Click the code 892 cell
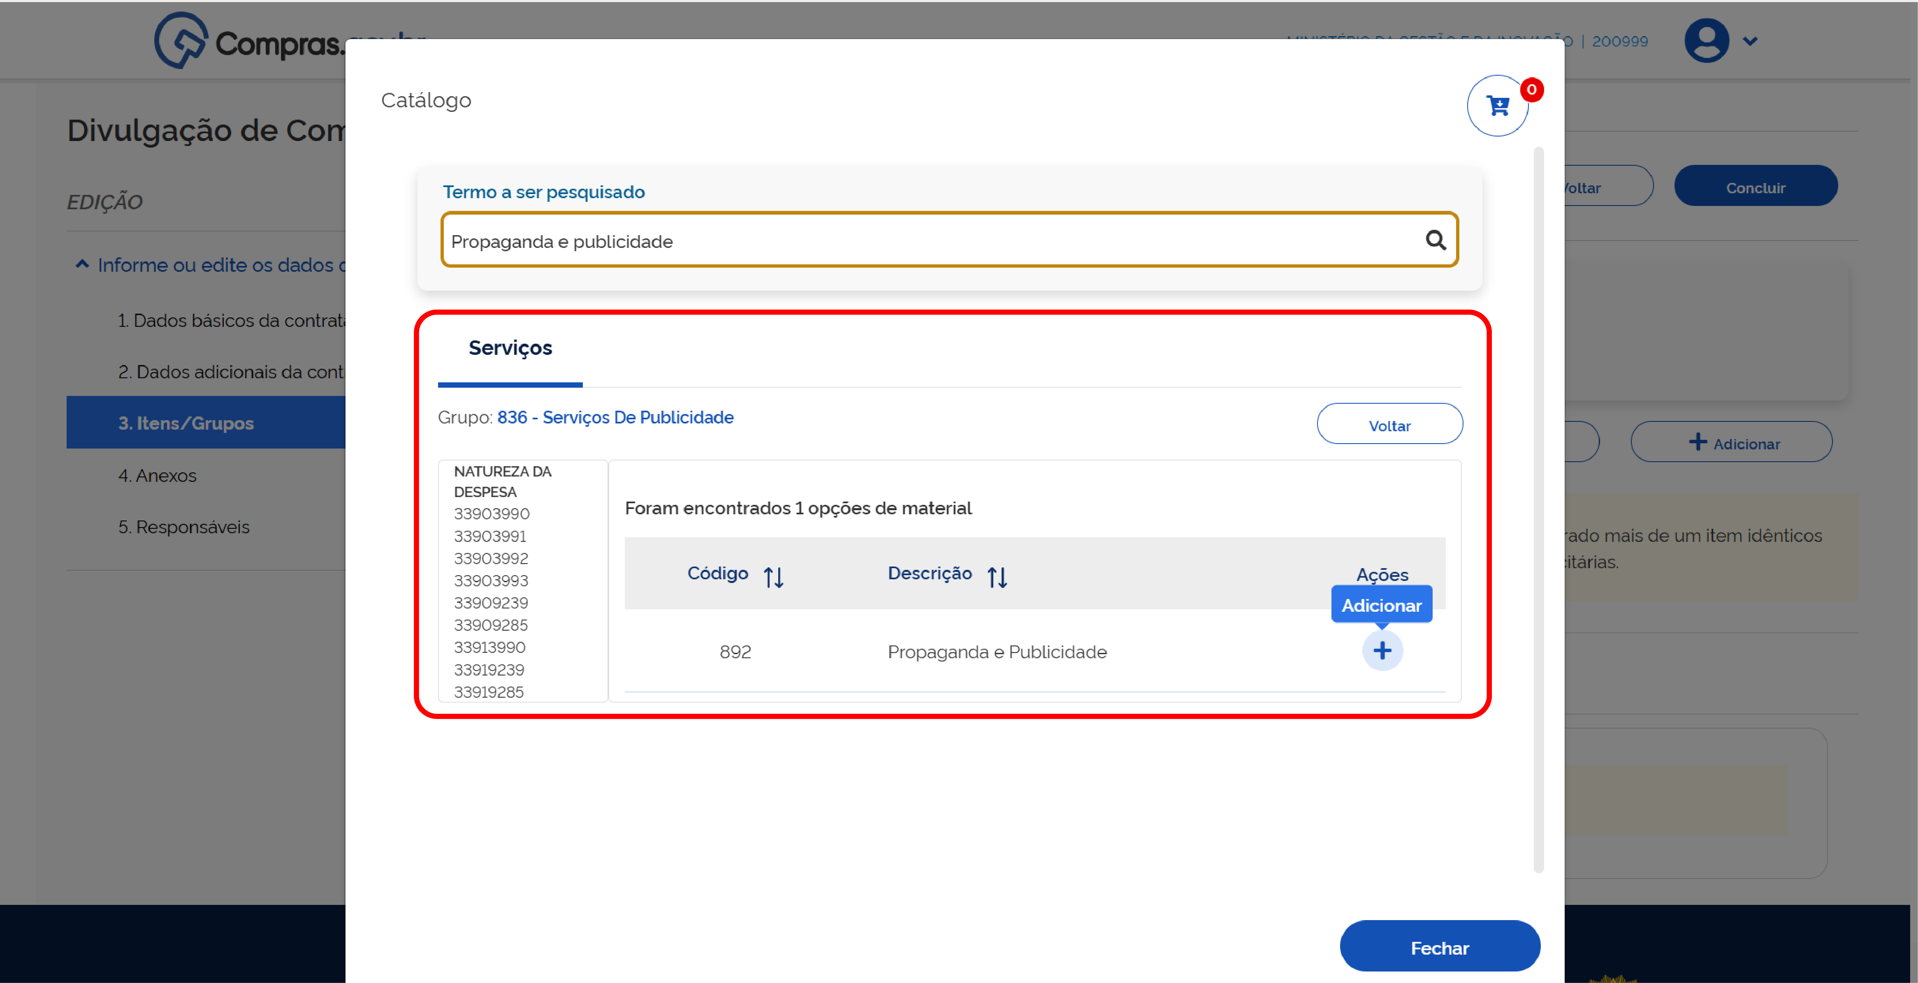The height and width of the screenshot is (983, 1918). (735, 652)
